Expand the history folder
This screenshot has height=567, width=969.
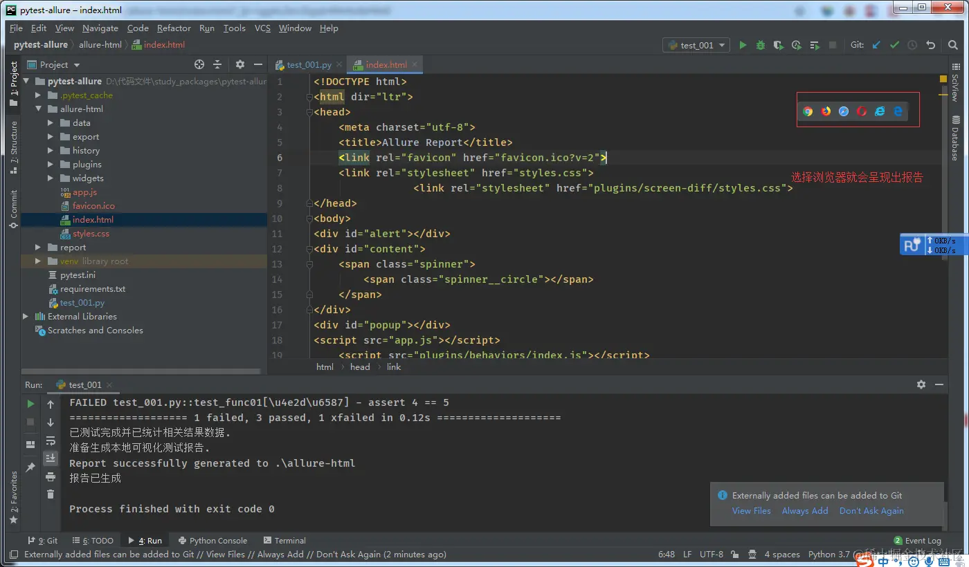click(51, 151)
